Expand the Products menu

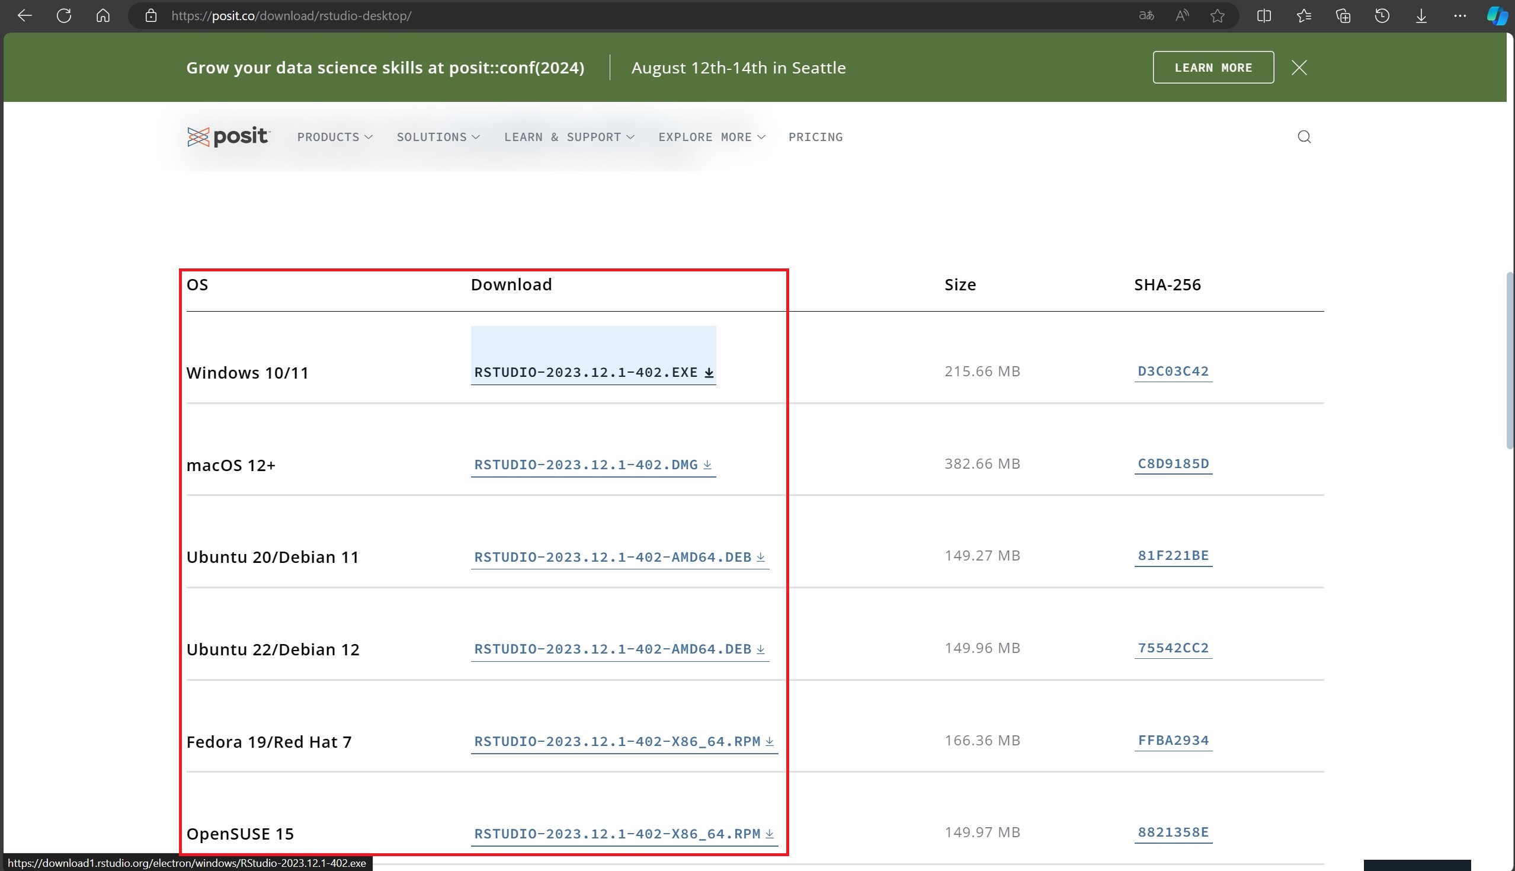(335, 137)
